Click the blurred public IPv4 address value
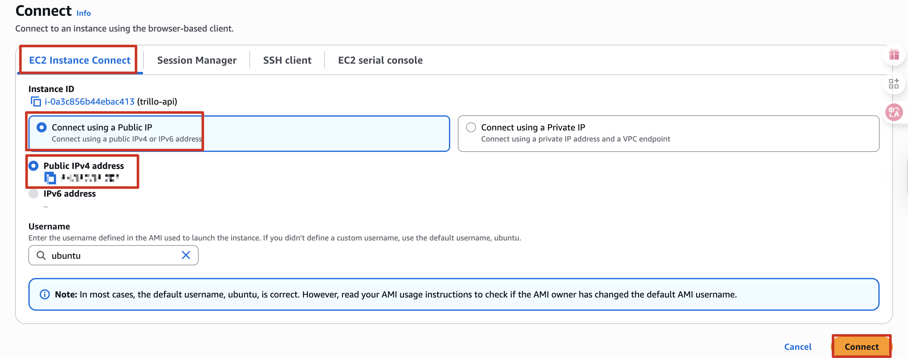The height and width of the screenshot is (358, 908). 90,178
